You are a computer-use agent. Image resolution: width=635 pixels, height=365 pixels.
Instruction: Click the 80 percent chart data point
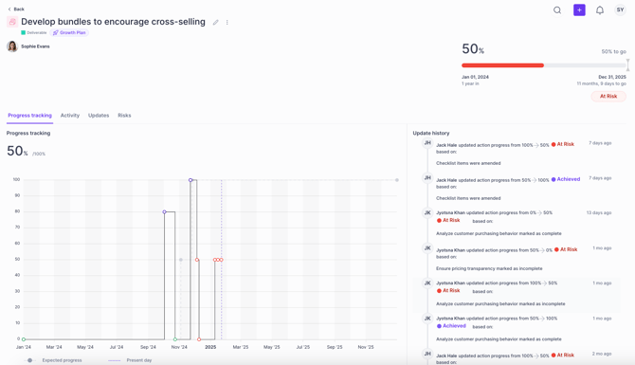164,211
